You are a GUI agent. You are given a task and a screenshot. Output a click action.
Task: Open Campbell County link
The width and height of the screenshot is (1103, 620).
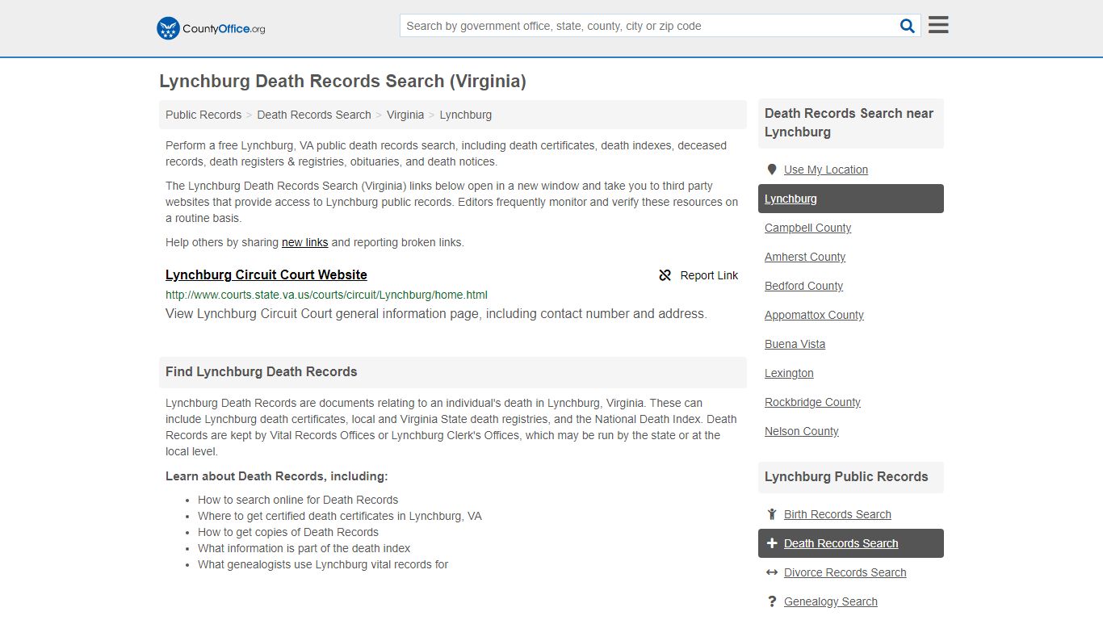click(807, 228)
